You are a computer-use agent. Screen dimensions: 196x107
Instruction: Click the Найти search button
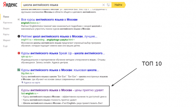tap(118, 5)
